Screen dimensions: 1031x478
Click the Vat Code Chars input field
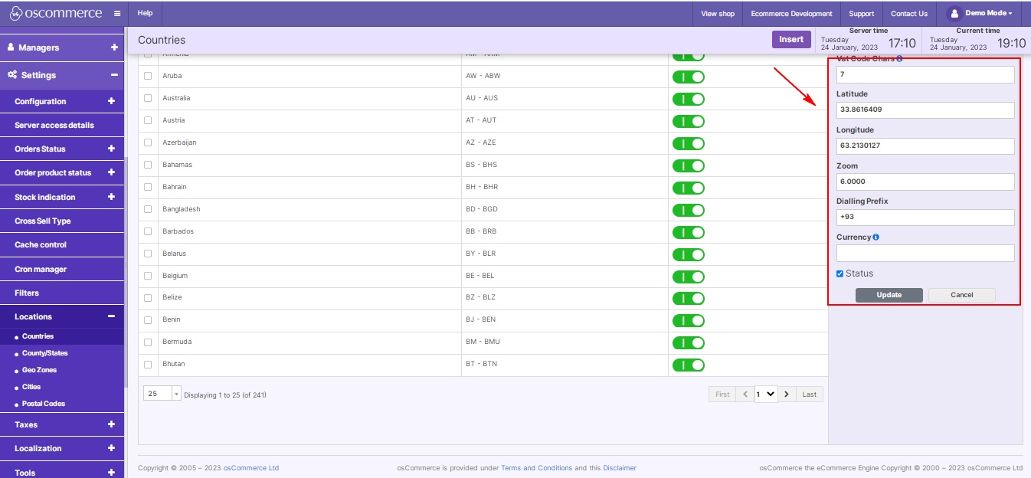coord(925,74)
